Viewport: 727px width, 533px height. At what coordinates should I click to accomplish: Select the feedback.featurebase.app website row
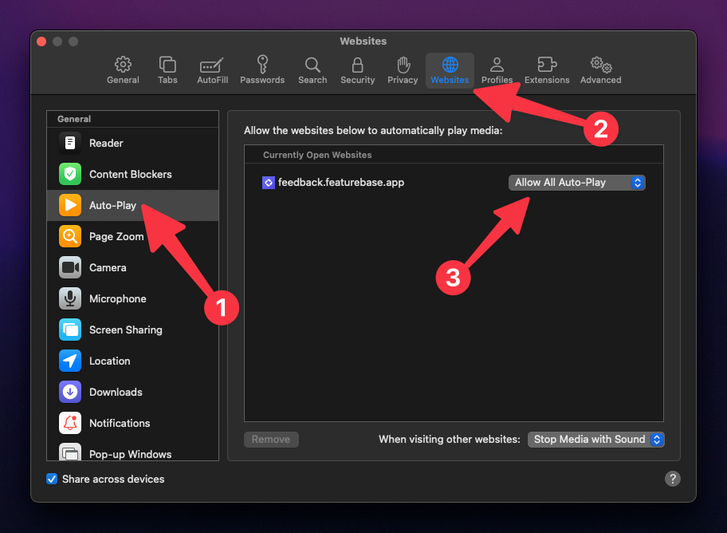pos(454,183)
